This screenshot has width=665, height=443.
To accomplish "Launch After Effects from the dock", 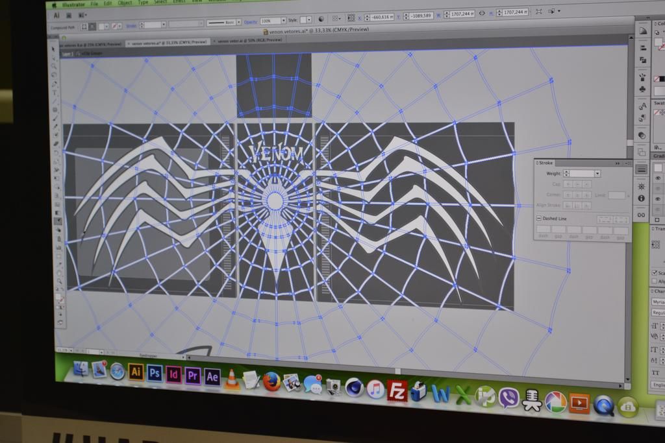I will pyautogui.click(x=212, y=376).
